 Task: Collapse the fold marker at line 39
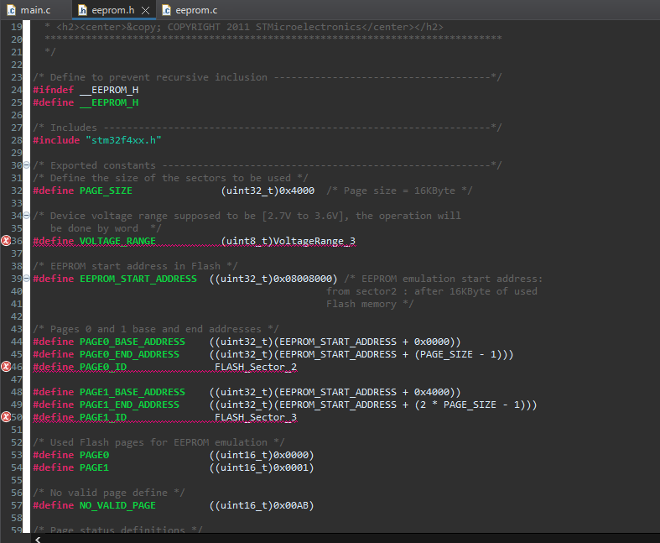[27, 279]
